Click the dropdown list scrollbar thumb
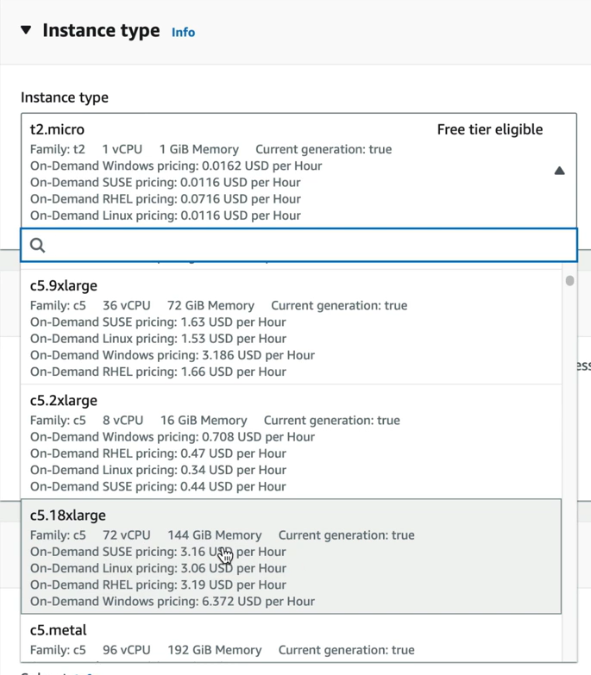The image size is (591, 675). [569, 281]
